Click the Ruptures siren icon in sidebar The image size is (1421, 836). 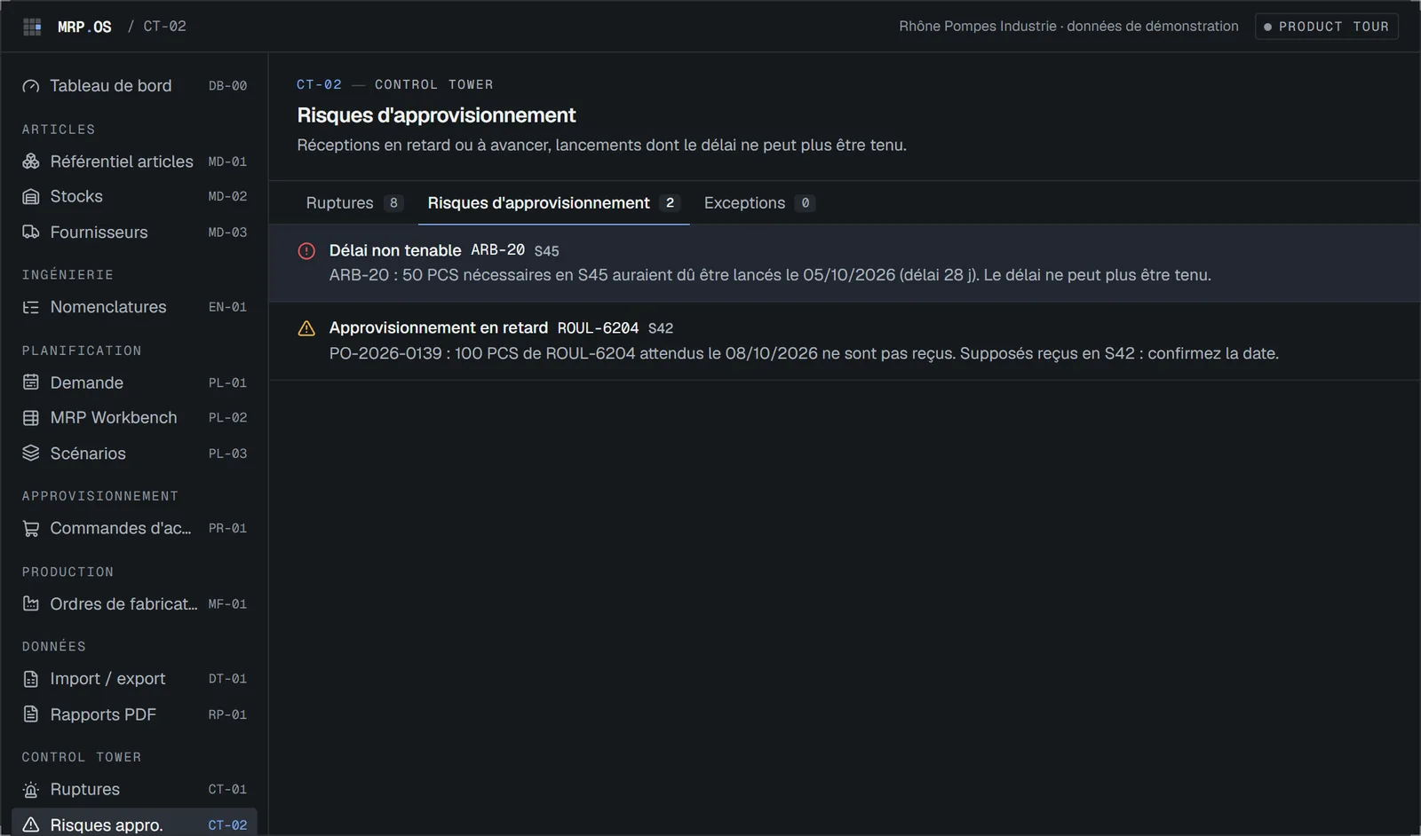(x=31, y=790)
